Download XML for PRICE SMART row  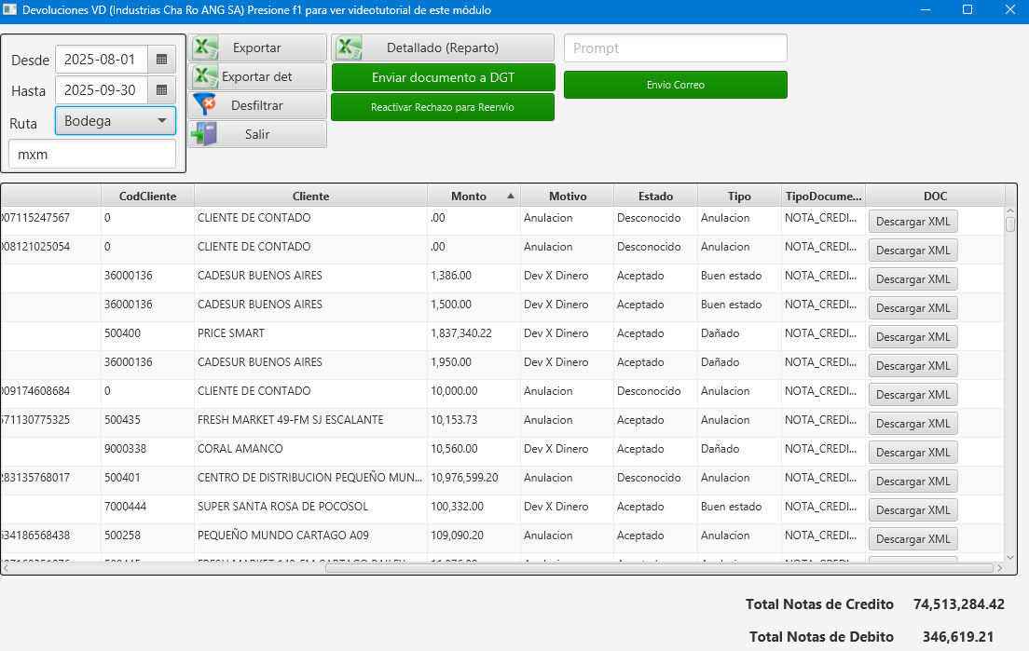click(x=912, y=337)
